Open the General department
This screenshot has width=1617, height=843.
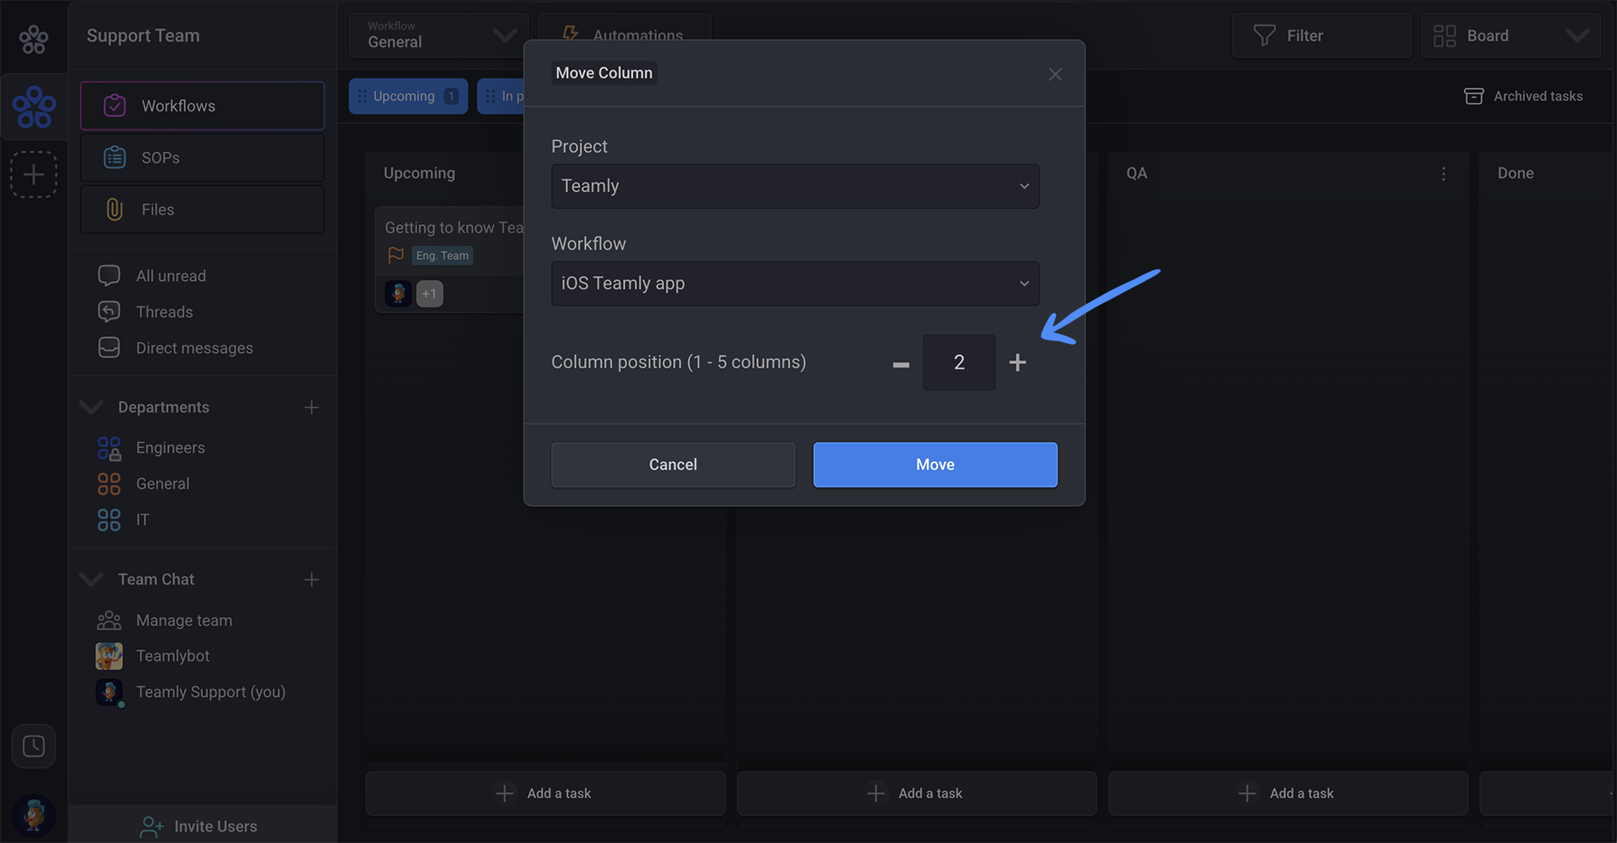(x=162, y=484)
